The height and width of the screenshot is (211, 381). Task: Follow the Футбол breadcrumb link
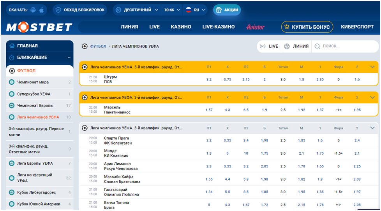[98, 46]
